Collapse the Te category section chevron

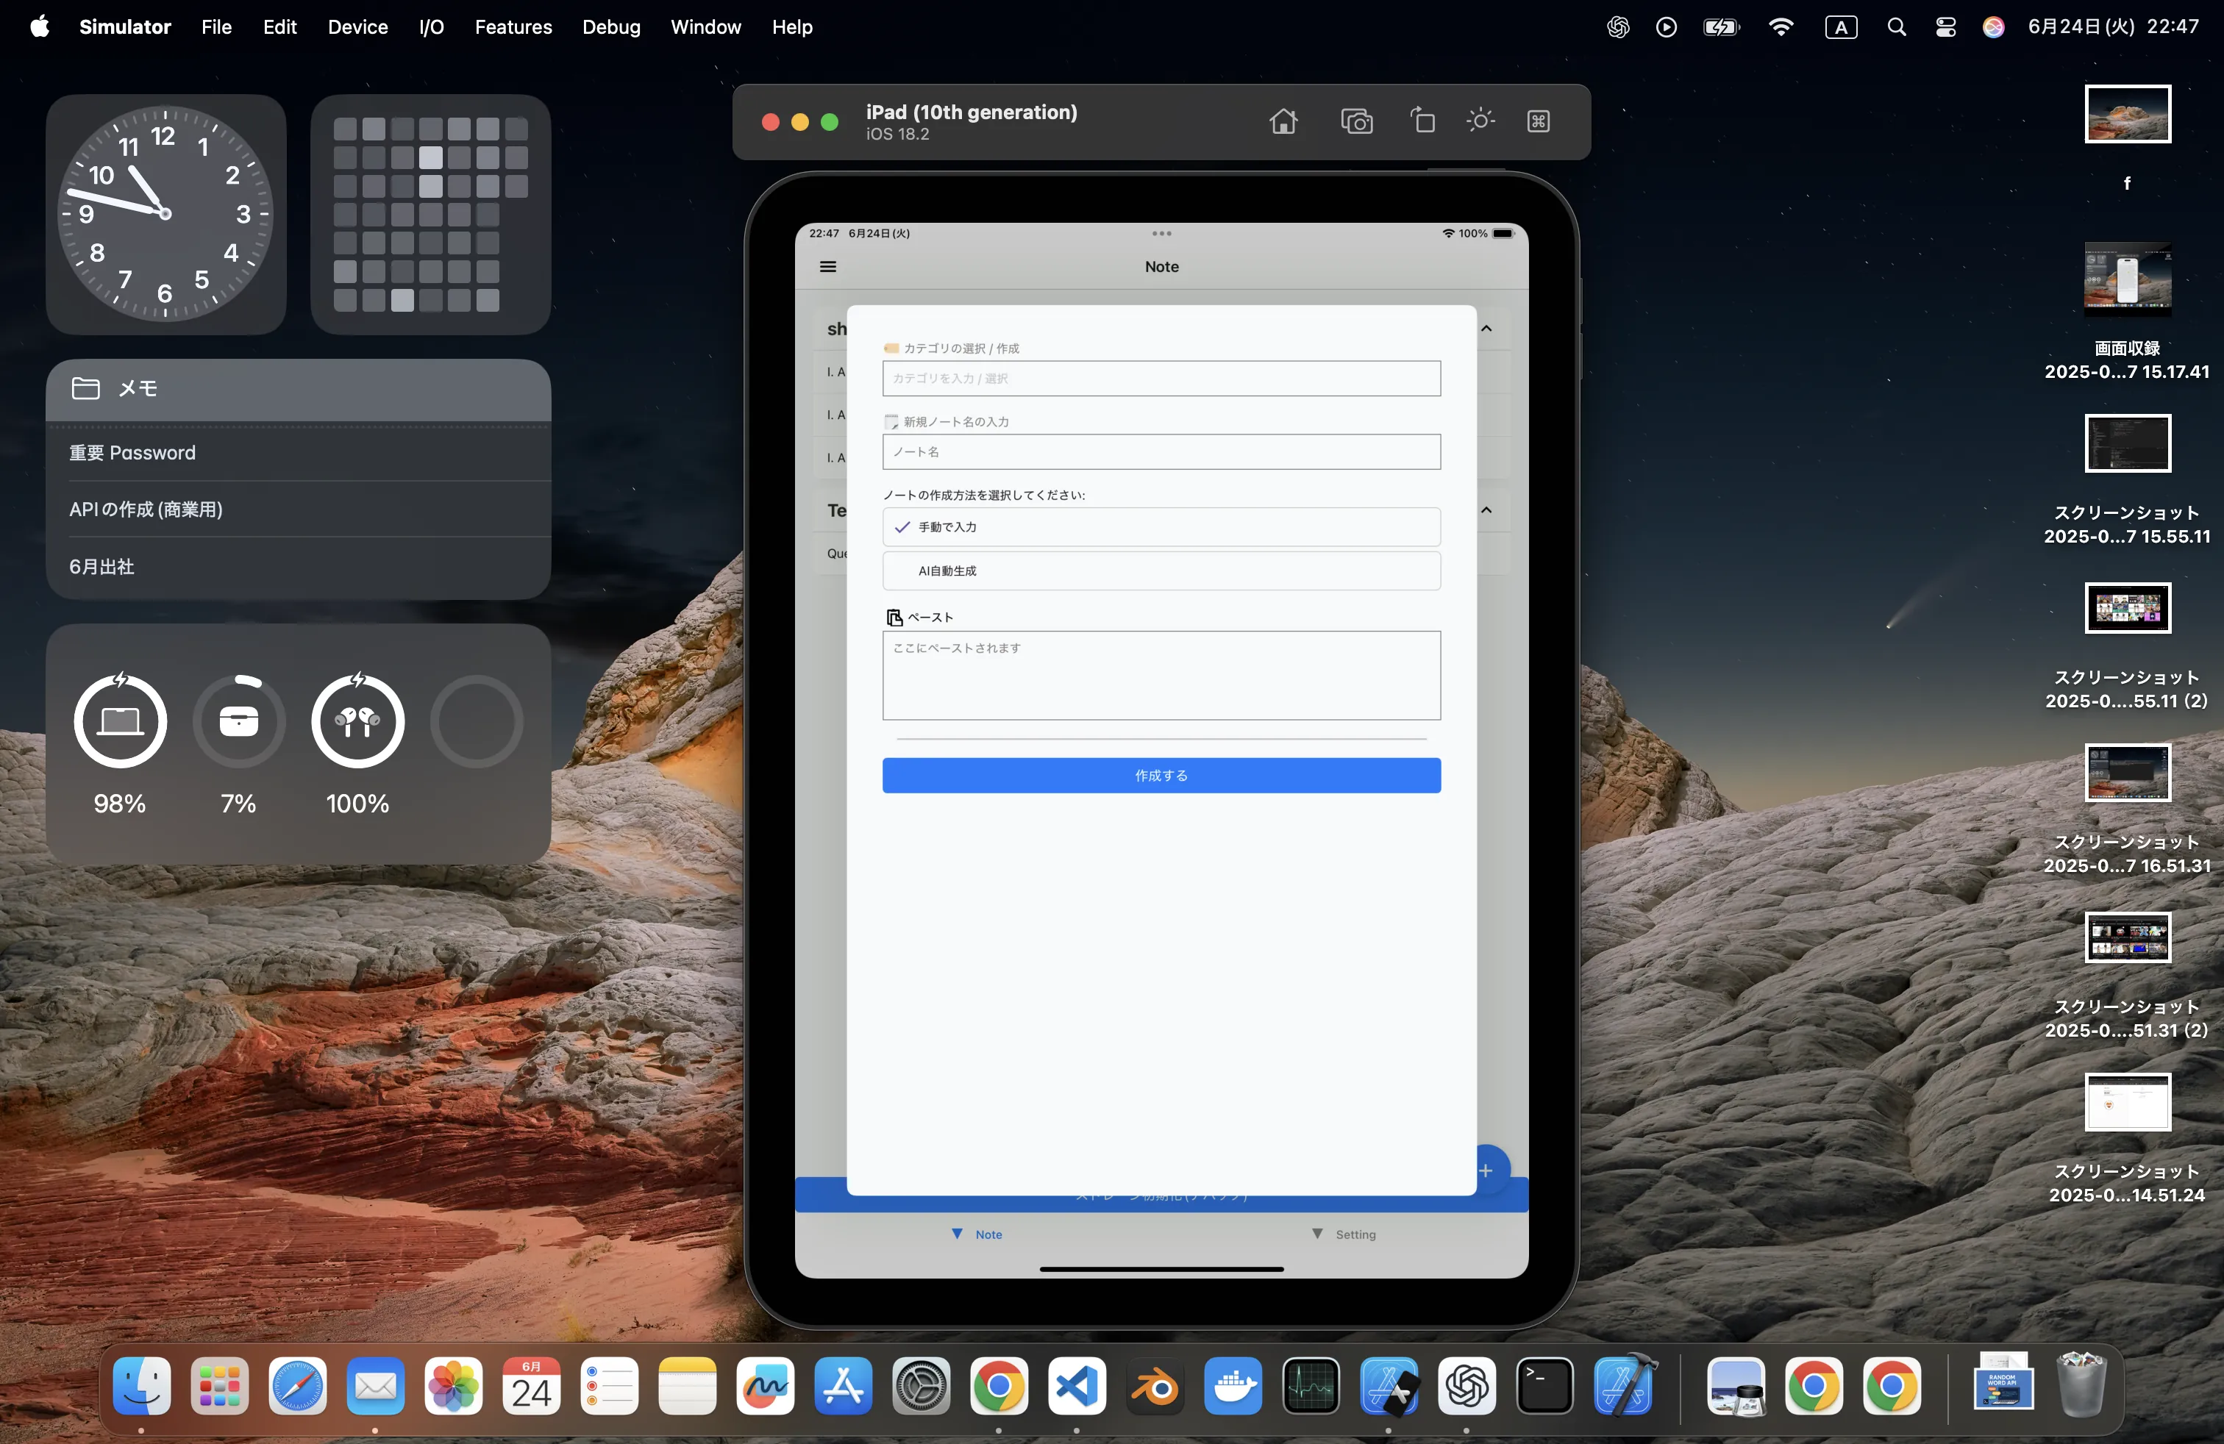click(1487, 510)
